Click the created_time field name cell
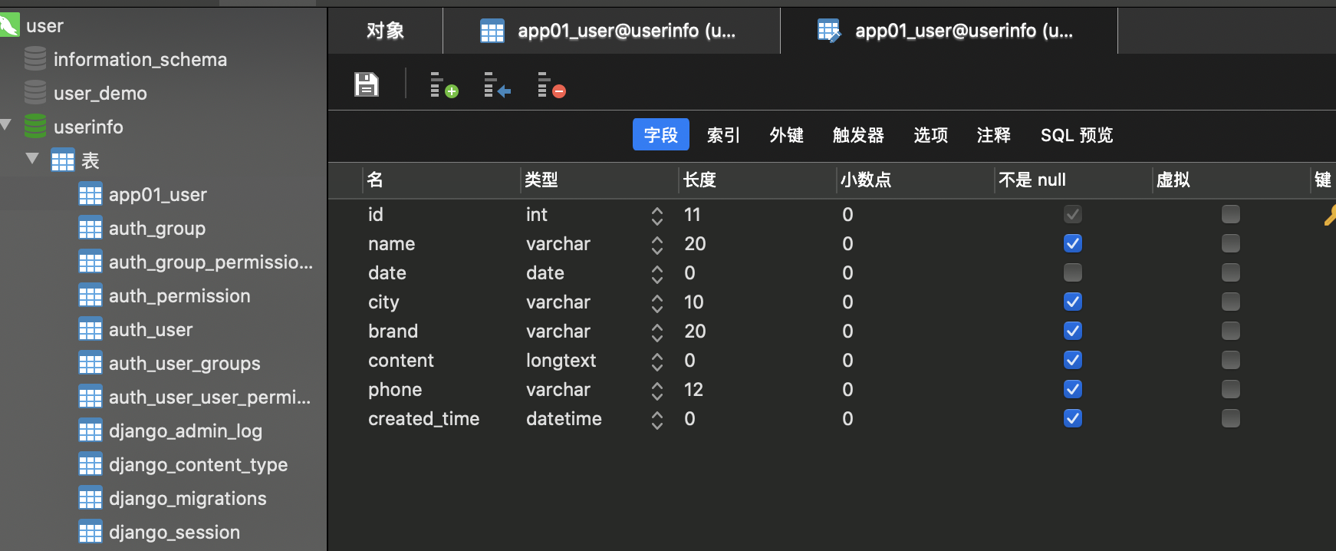Viewport: 1336px width, 551px height. [x=423, y=419]
